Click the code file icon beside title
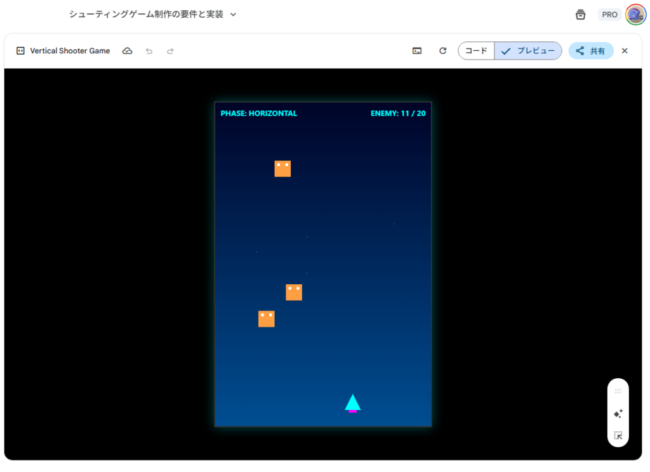The image size is (650, 472). tap(20, 51)
